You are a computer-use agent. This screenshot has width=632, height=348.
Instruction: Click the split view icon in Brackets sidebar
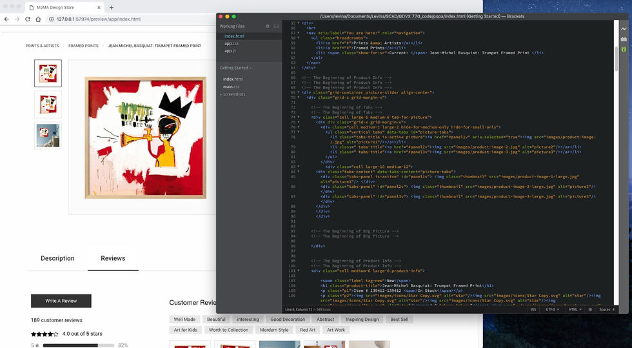point(276,26)
